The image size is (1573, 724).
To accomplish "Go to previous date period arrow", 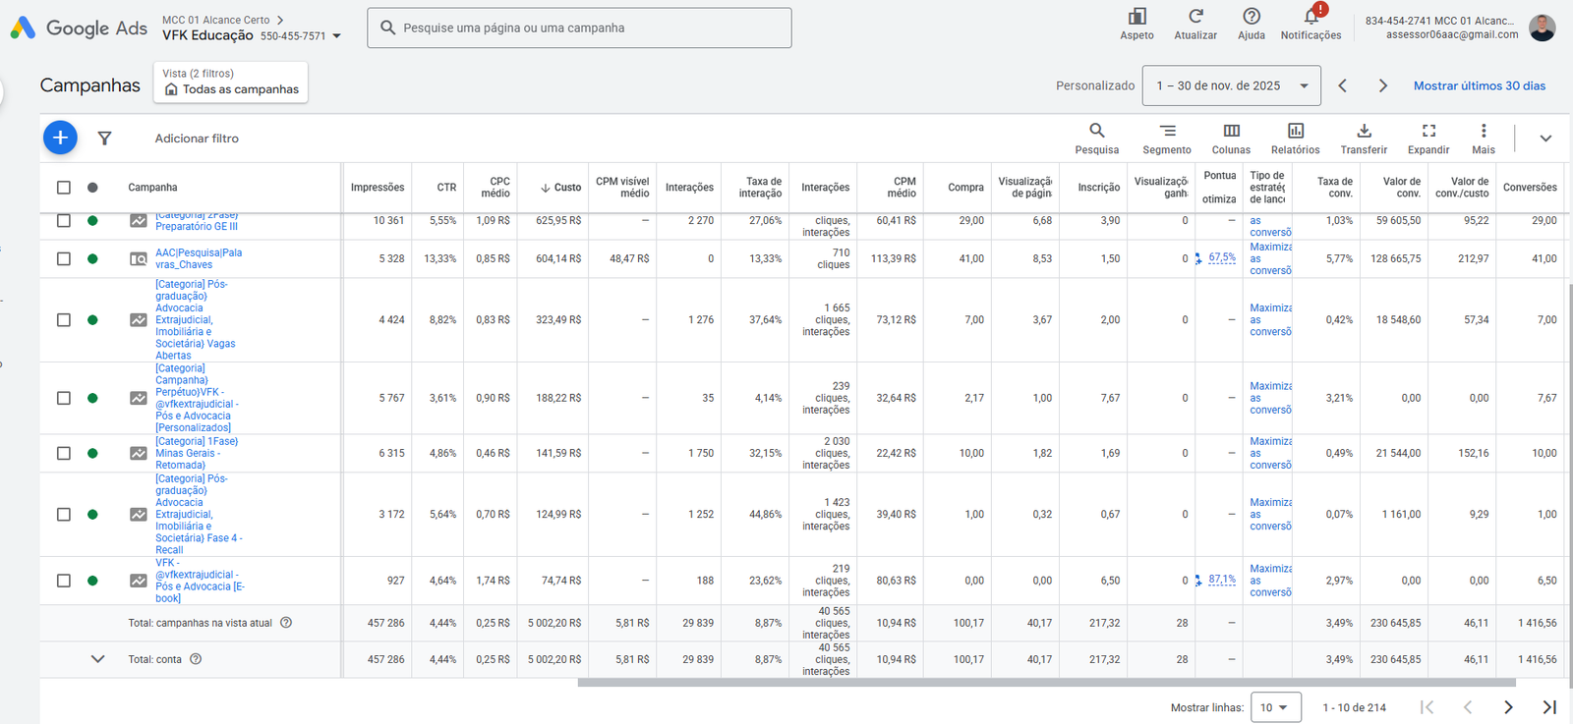I will (x=1343, y=85).
